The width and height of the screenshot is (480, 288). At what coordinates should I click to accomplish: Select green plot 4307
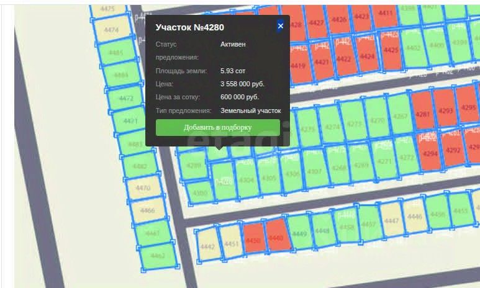(314, 171)
